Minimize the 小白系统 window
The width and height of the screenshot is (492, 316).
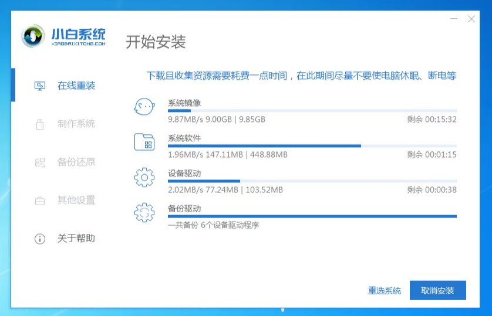click(454, 19)
